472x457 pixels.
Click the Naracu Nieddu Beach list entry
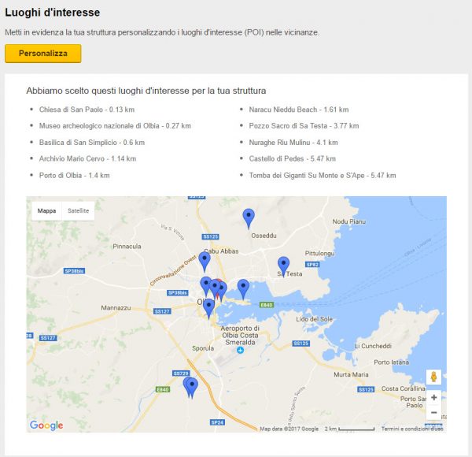[299, 110]
